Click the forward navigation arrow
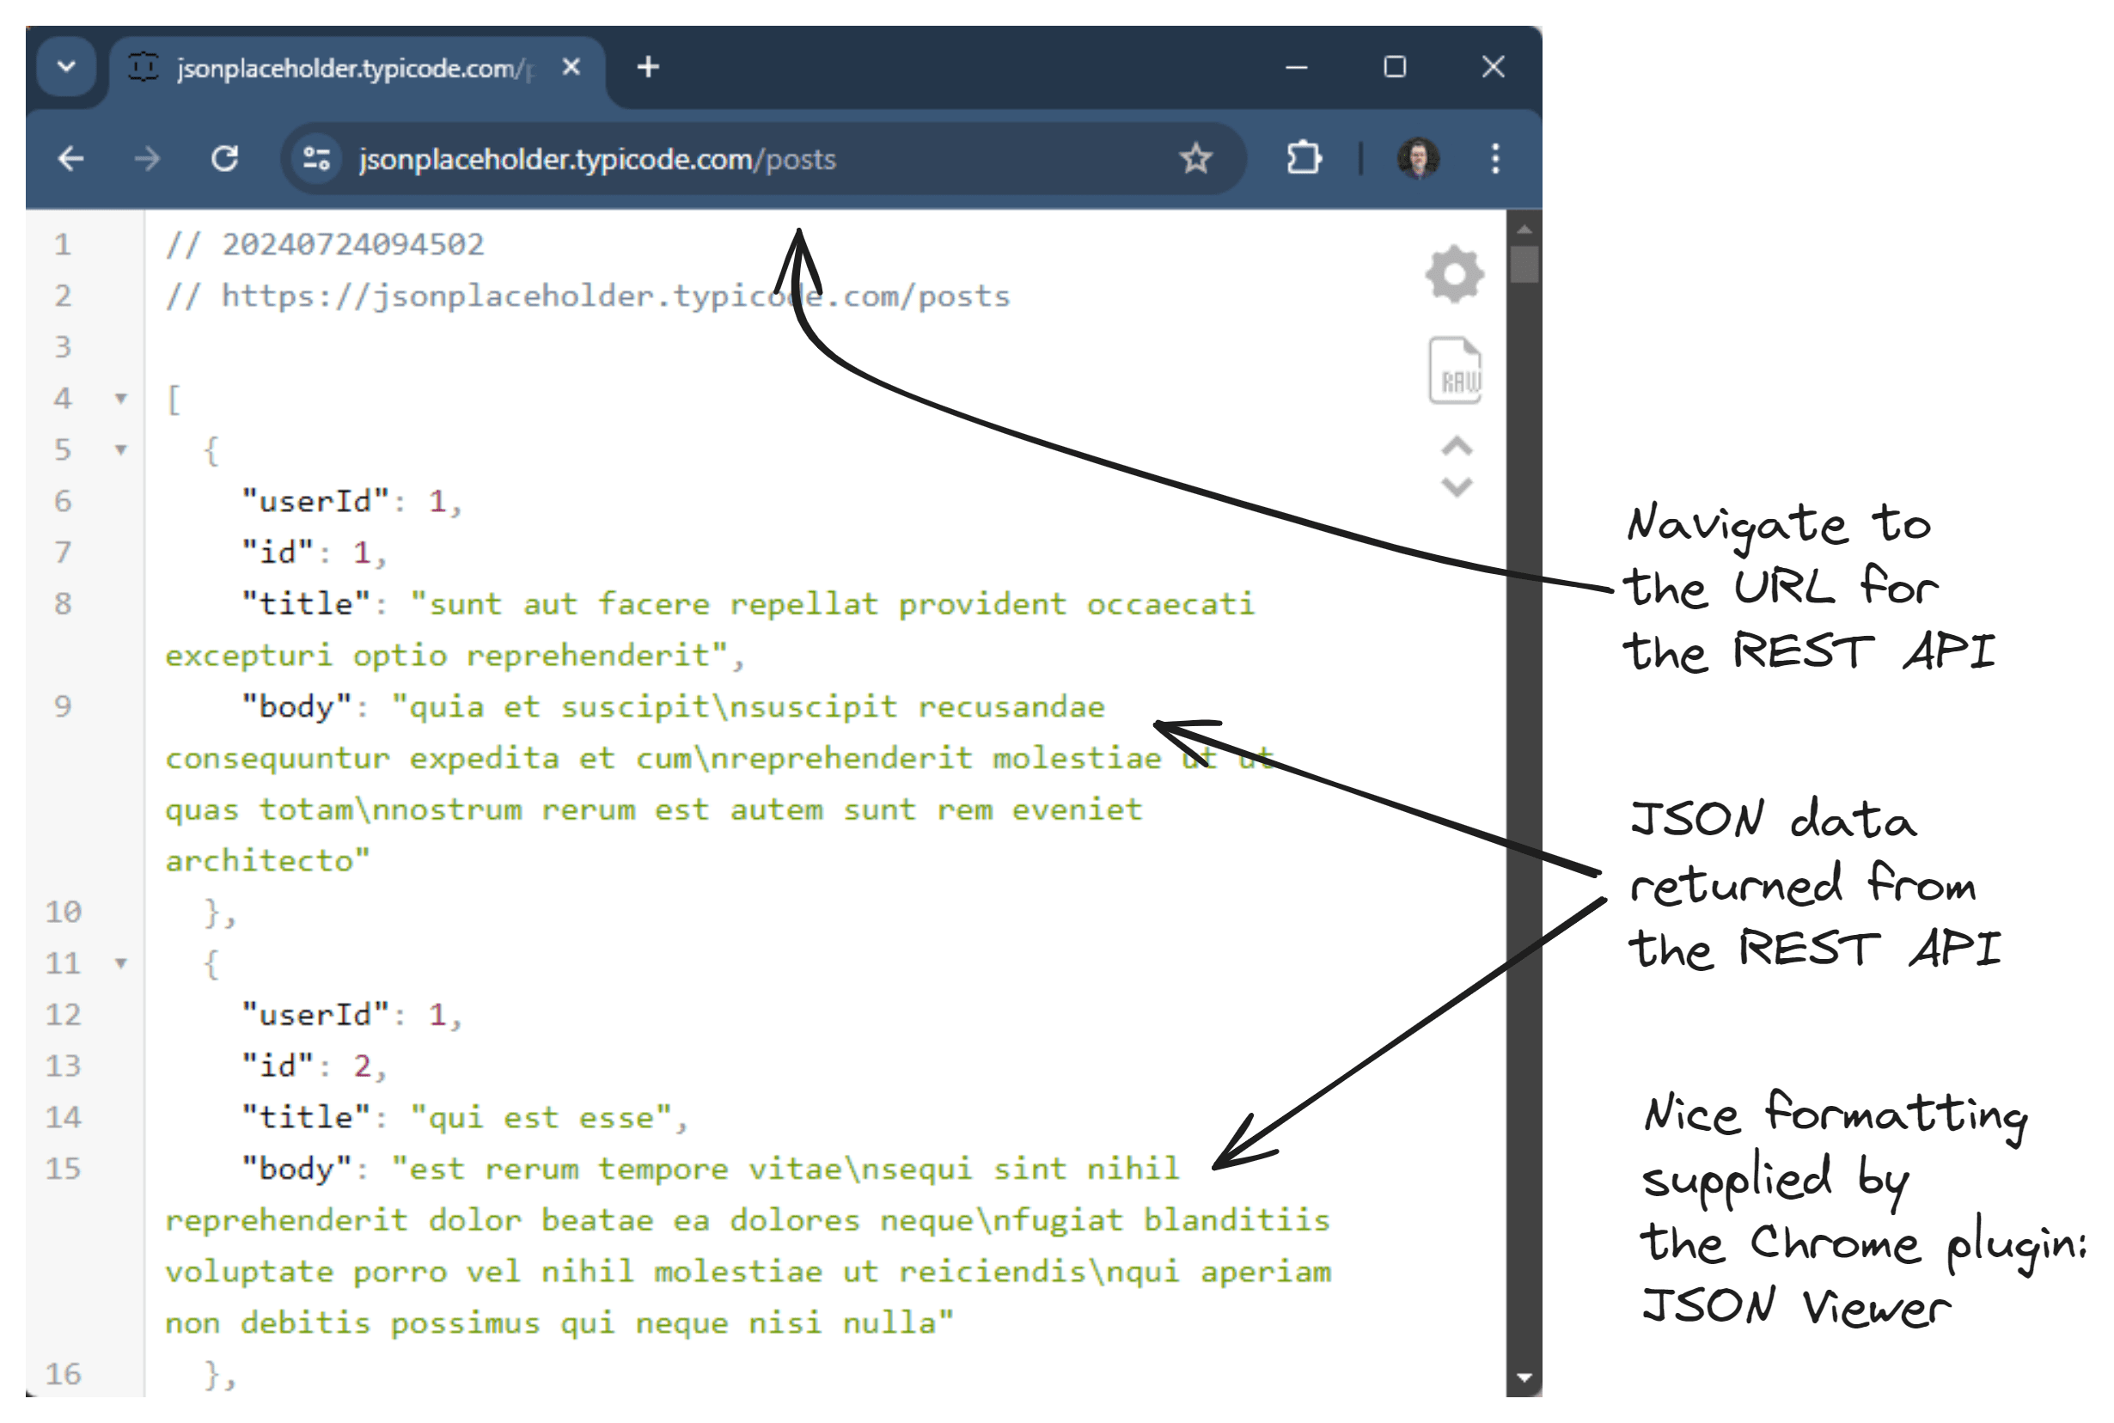The height and width of the screenshot is (1423, 2114). point(148,158)
